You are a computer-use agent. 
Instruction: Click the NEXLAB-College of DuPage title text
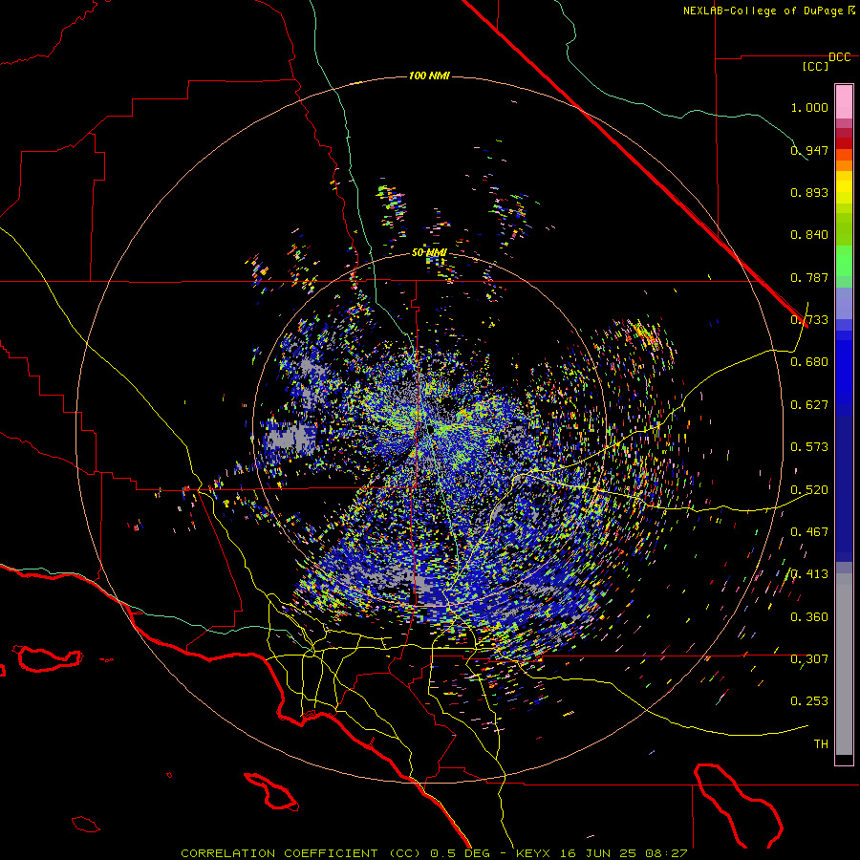763,11
